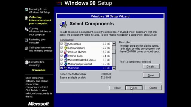191x107 pixels.
Task: Click the Microsoft logo text
Action: tap(38, 104)
